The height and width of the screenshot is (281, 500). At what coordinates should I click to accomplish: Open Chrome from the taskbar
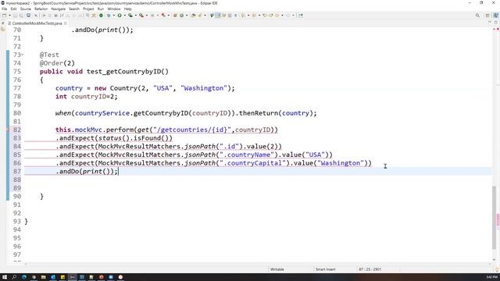tap(34, 277)
